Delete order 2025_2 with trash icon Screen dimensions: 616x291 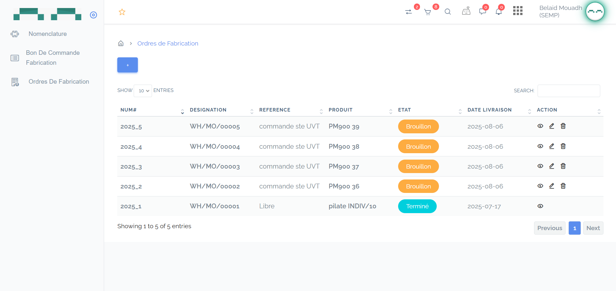pyautogui.click(x=563, y=186)
